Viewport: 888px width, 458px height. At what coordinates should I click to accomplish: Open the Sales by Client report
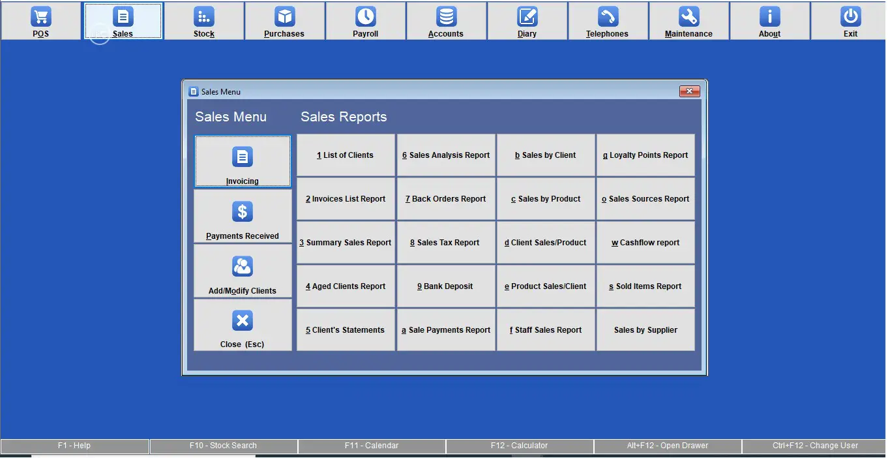[x=546, y=155]
